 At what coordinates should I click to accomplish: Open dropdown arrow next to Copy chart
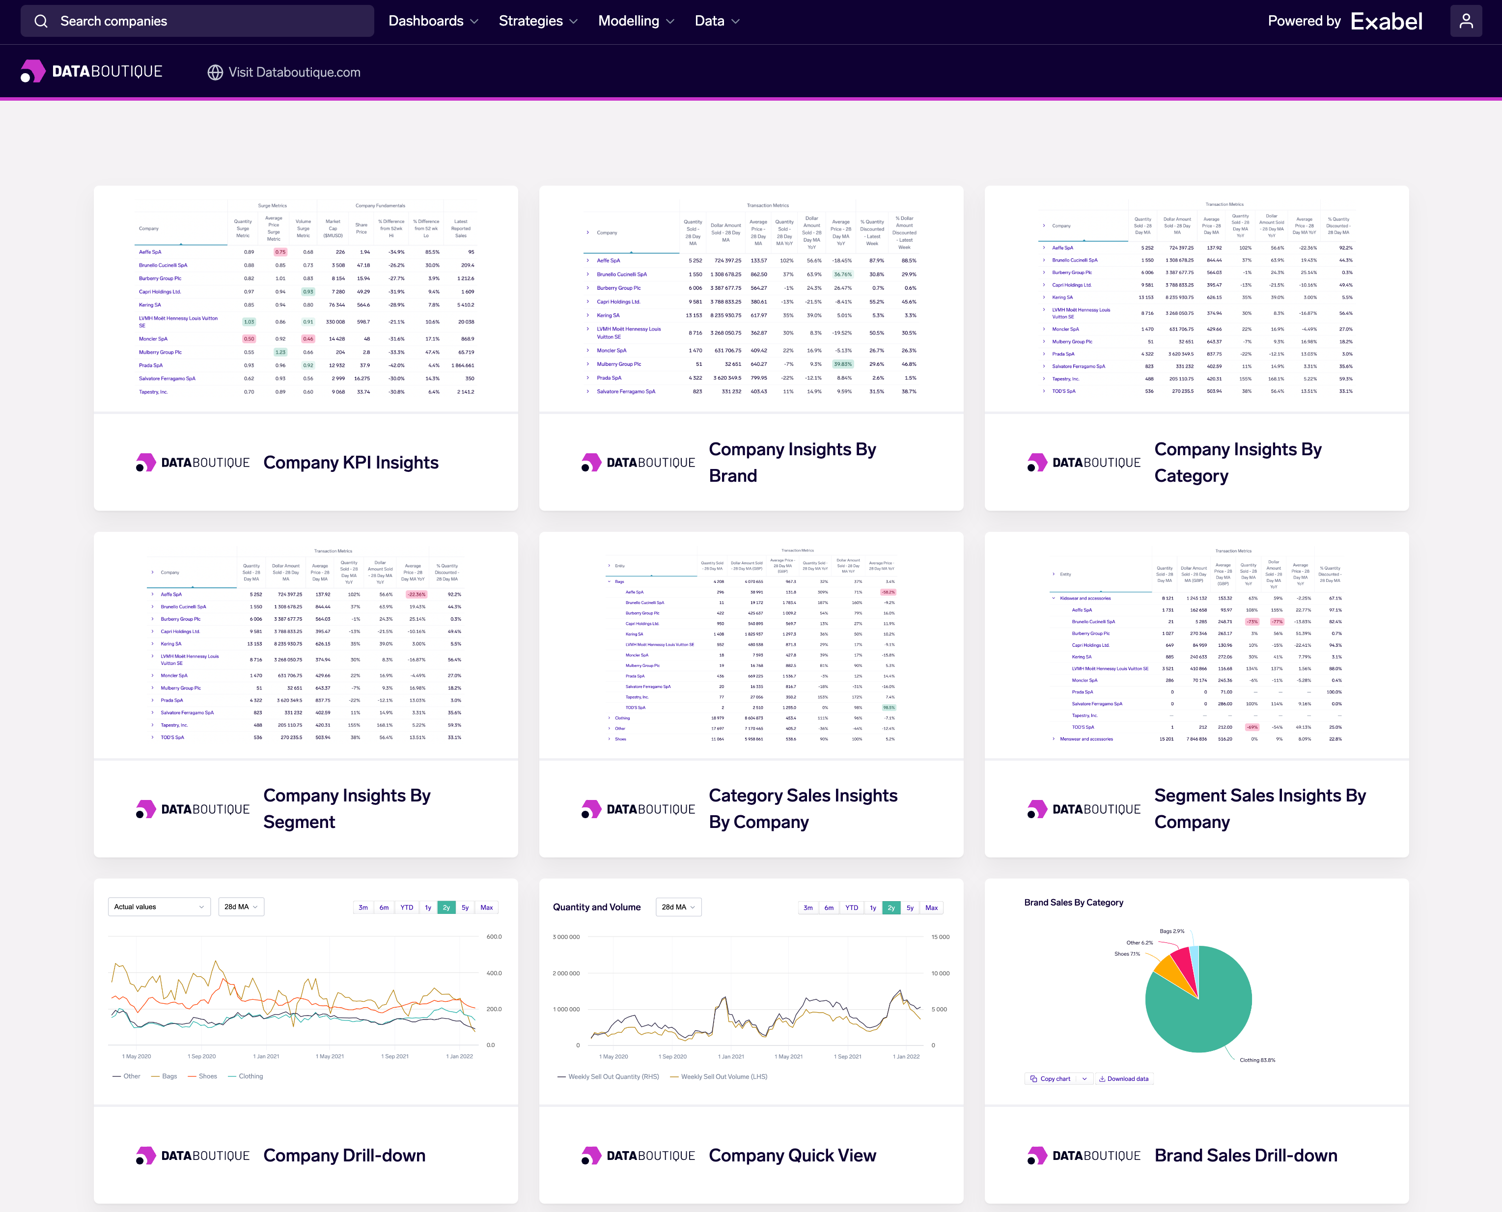click(1085, 1078)
